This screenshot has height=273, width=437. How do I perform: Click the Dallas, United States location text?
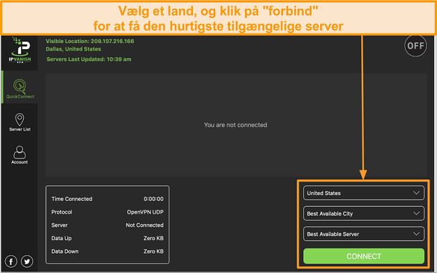tap(73, 49)
